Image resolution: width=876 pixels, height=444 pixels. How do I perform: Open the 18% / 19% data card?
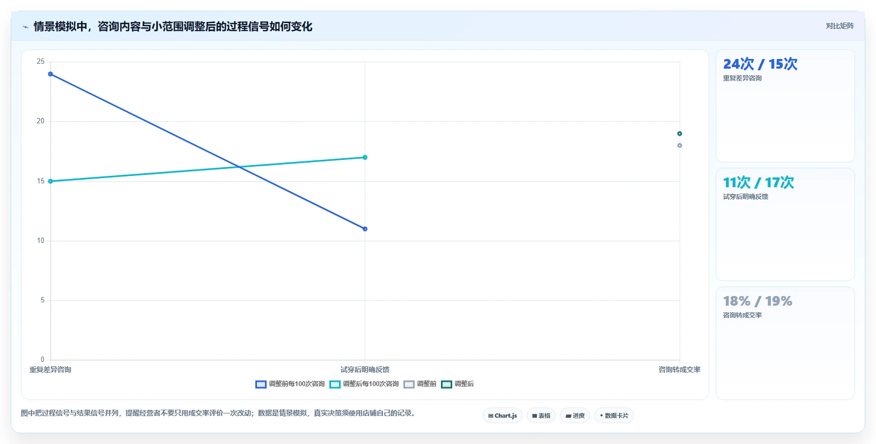pyautogui.click(x=785, y=343)
